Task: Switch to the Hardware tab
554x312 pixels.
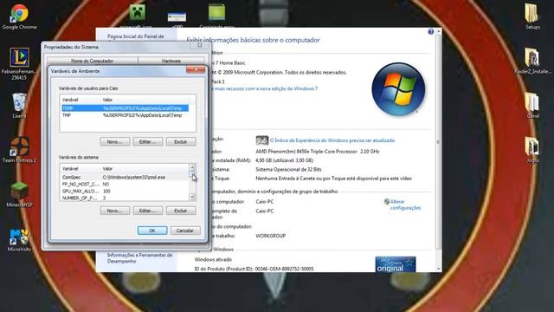Action: pyautogui.click(x=171, y=61)
